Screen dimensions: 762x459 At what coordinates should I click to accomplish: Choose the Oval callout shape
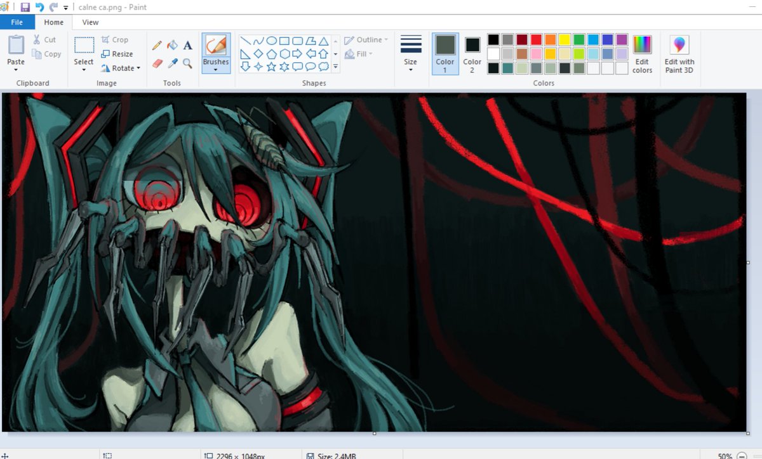[x=311, y=67]
